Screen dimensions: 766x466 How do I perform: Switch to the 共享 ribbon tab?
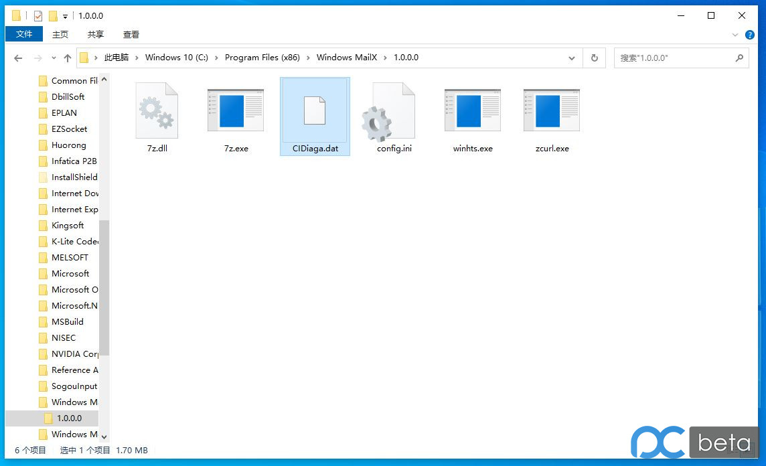tap(96, 34)
